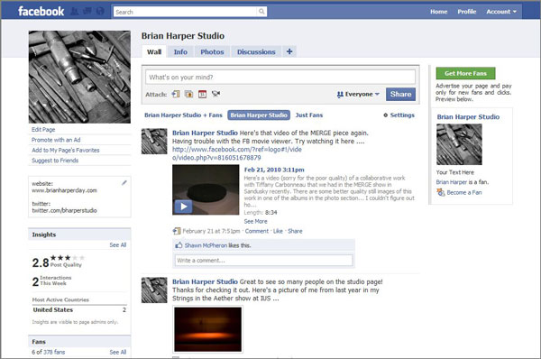
Task: Click See All in Fans section
Action: click(x=118, y=352)
